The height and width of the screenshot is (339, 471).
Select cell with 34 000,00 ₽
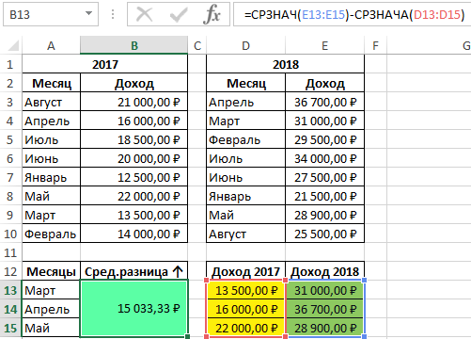click(325, 158)
